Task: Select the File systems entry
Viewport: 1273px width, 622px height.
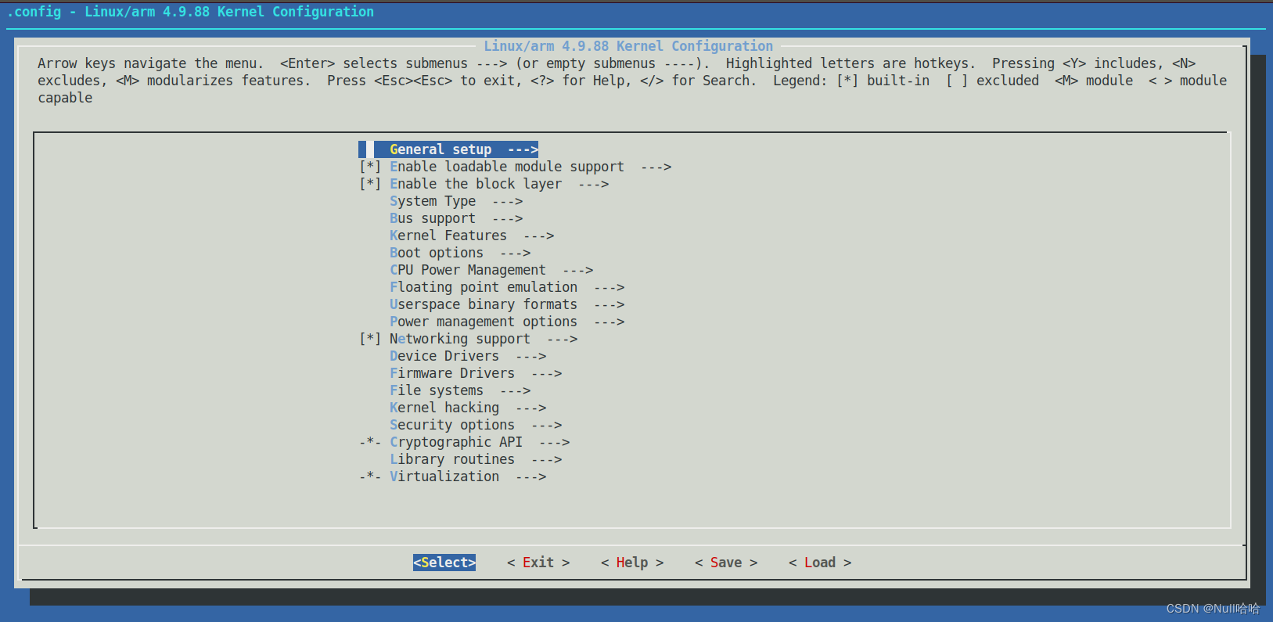Action: (437, 390)
